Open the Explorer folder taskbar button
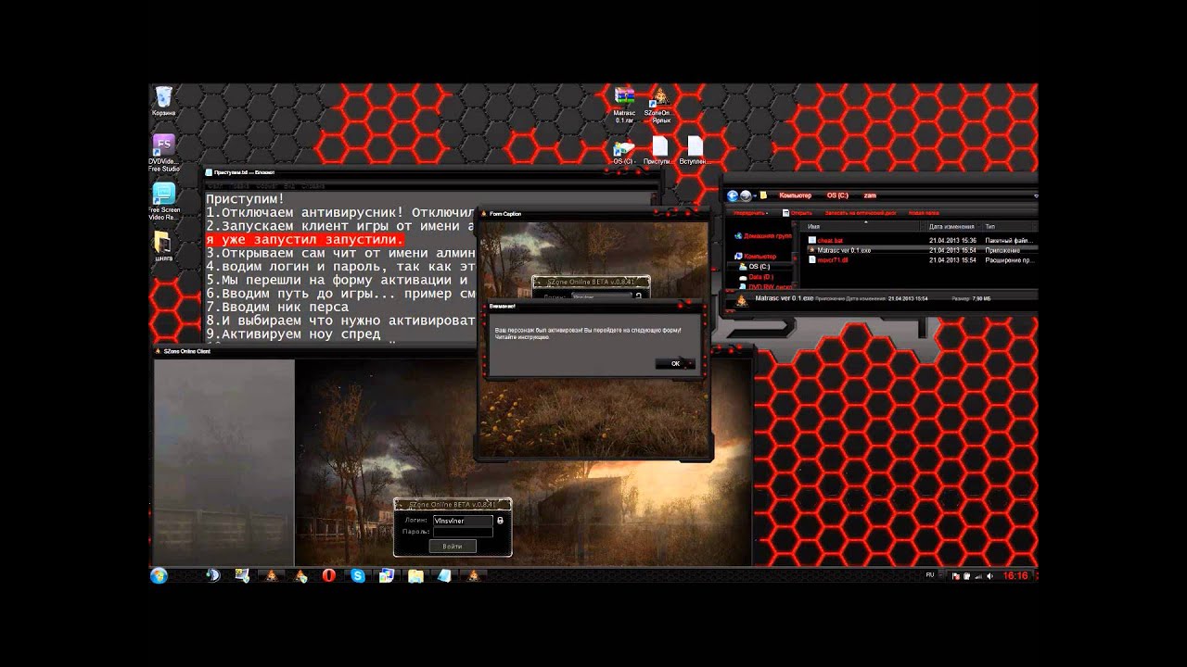 coord(415,575)
